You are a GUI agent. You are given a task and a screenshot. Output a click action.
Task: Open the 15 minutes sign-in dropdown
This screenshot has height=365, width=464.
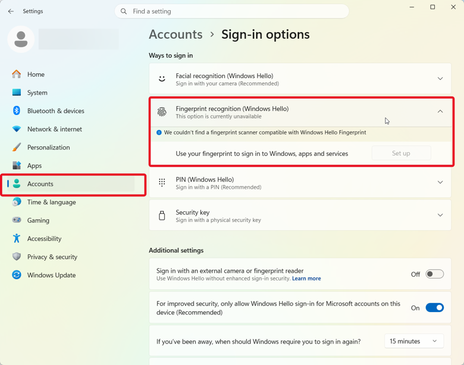coord(413,341)
